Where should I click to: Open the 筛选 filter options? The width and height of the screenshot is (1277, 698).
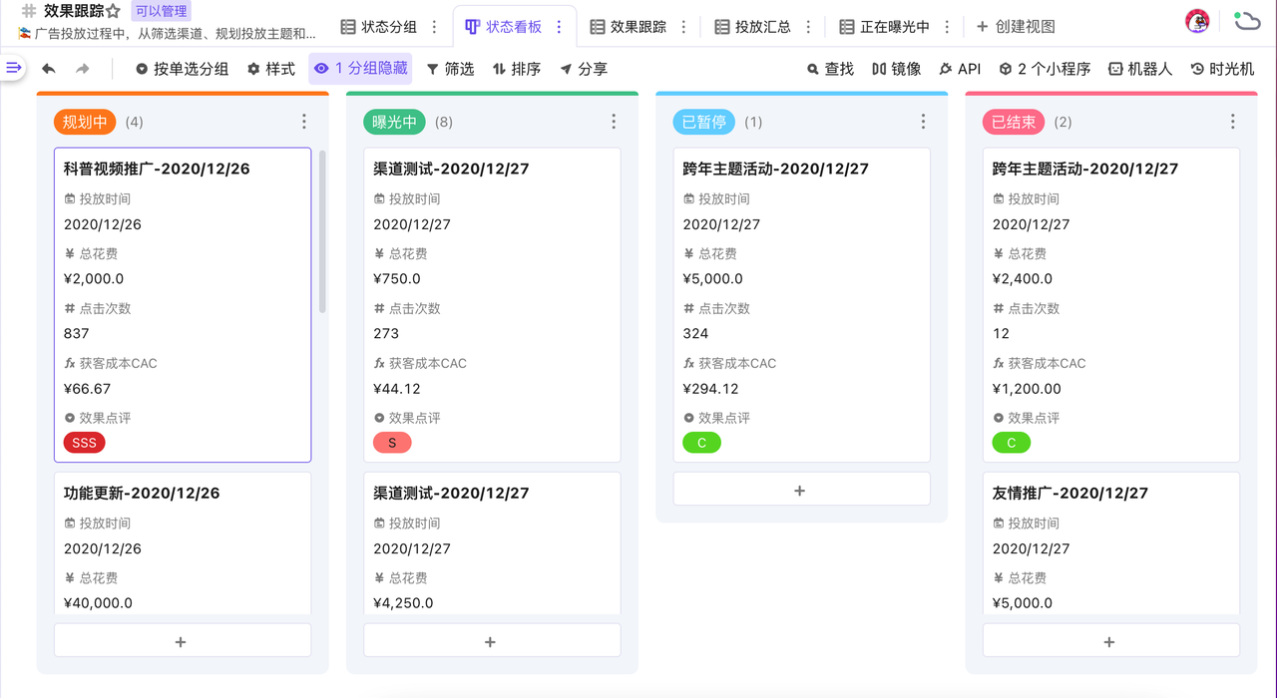pos(450,69)
